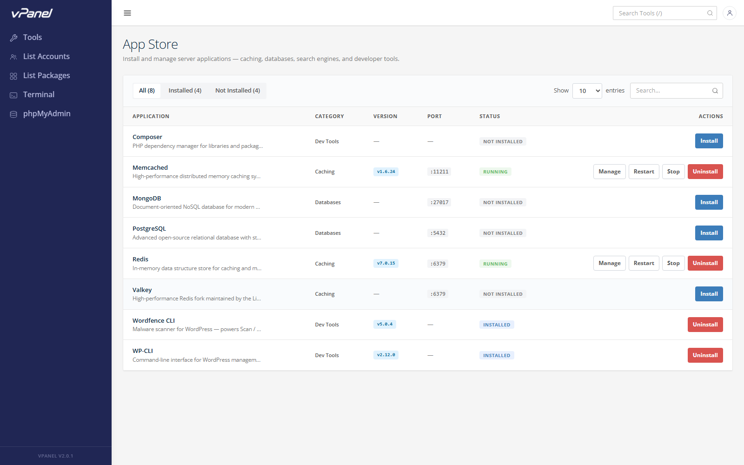This screenshot has width=744, height=465.
Task: Open the user profile icon
Action: (x=730, y=13)
